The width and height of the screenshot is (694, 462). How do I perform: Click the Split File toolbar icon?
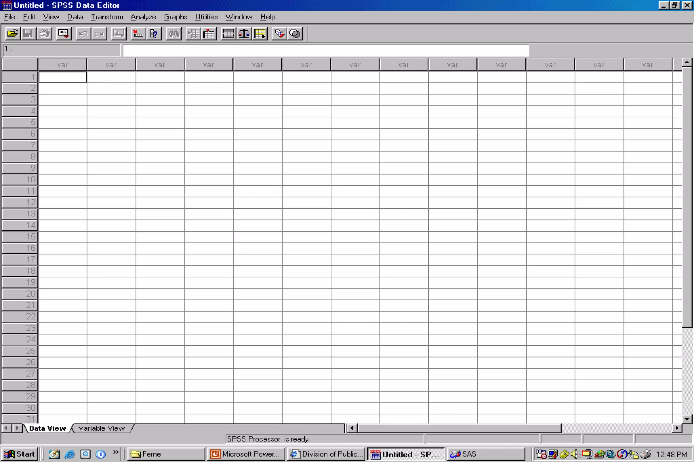[x=228, y=33]
